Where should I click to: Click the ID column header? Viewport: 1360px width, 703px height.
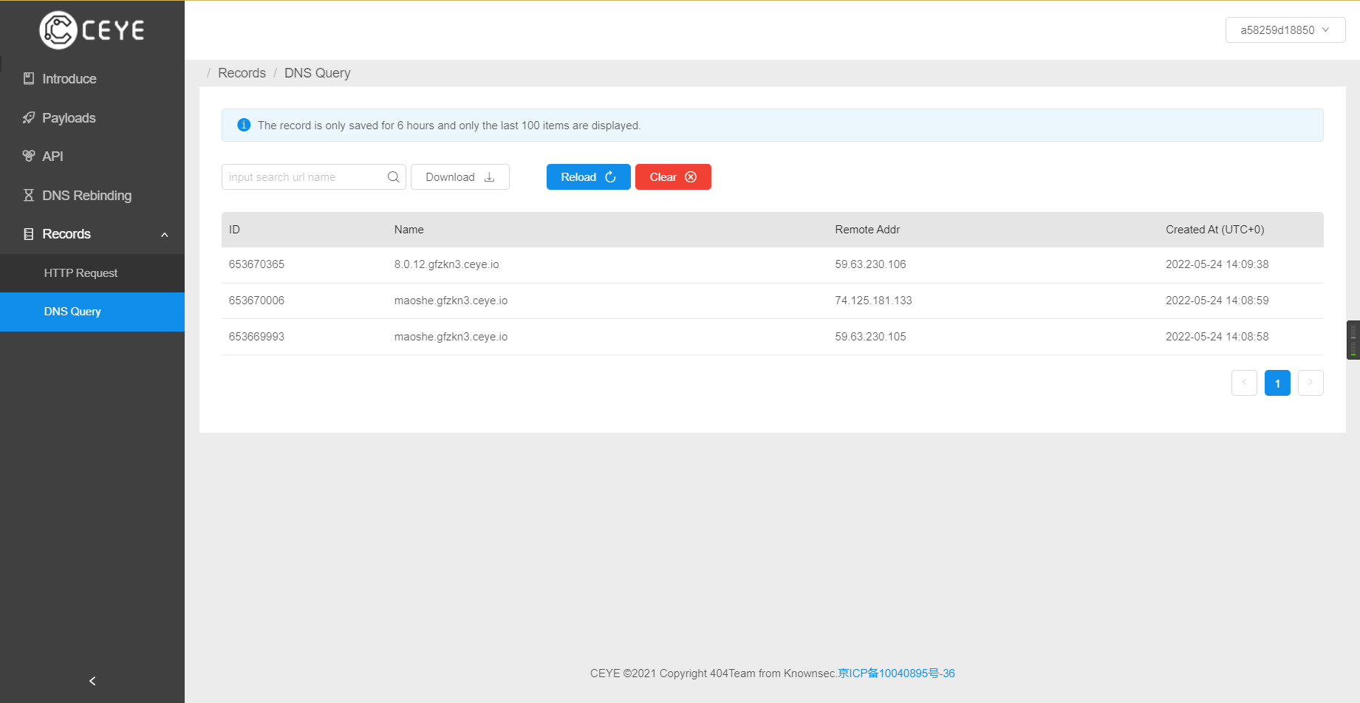click(x=234, y=230)
